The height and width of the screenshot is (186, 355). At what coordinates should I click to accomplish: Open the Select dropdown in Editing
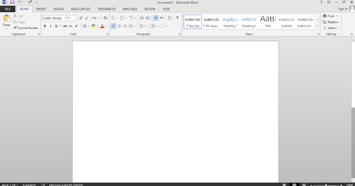click(x=331, y=28)
